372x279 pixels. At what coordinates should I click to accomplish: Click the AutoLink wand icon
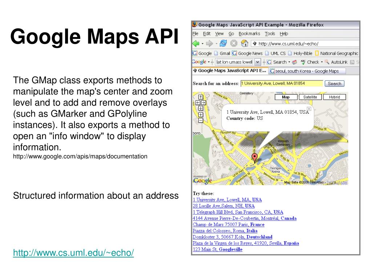click(327, 62)
